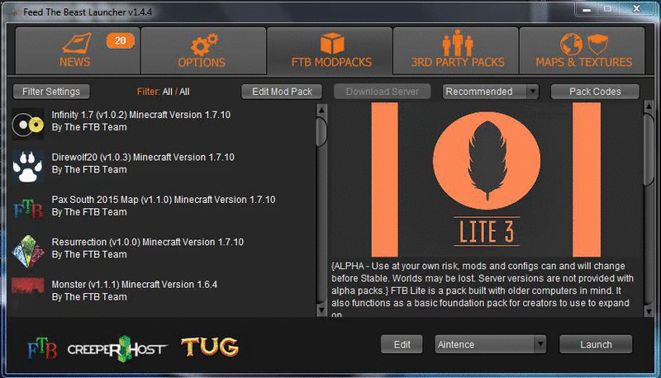The height and width of the screenshot is (378, 661).
Task: Open the Options tab
Action: 203,51
